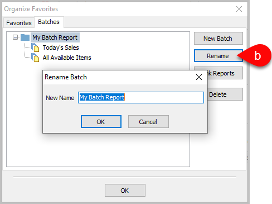Click the partially hidden Reports button

(x=225, y=73)
